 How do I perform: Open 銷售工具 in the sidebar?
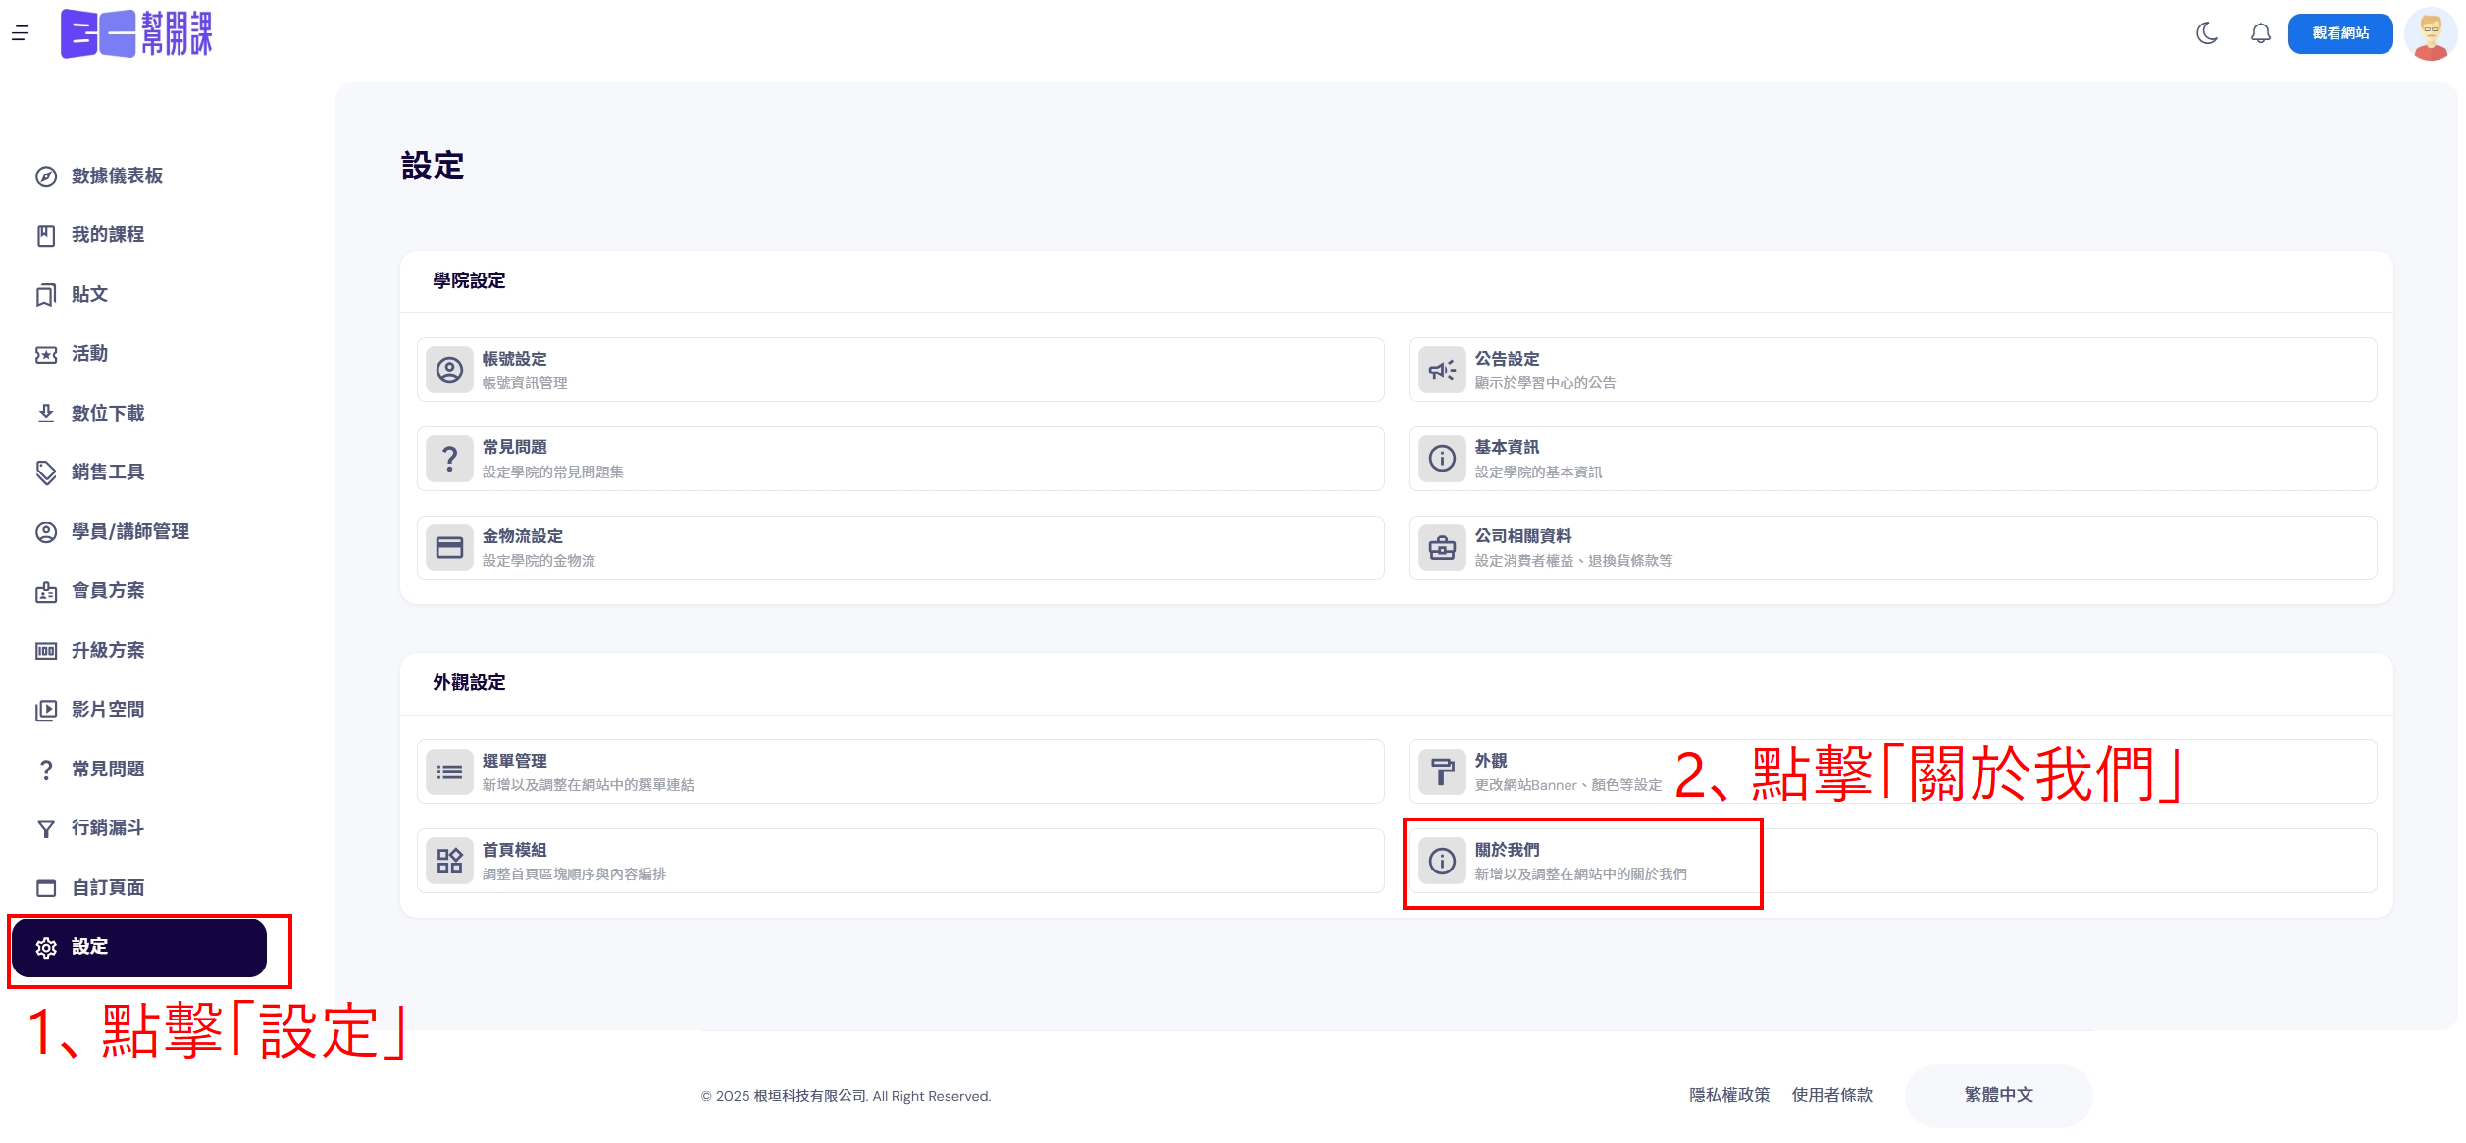tap(107, 472)
